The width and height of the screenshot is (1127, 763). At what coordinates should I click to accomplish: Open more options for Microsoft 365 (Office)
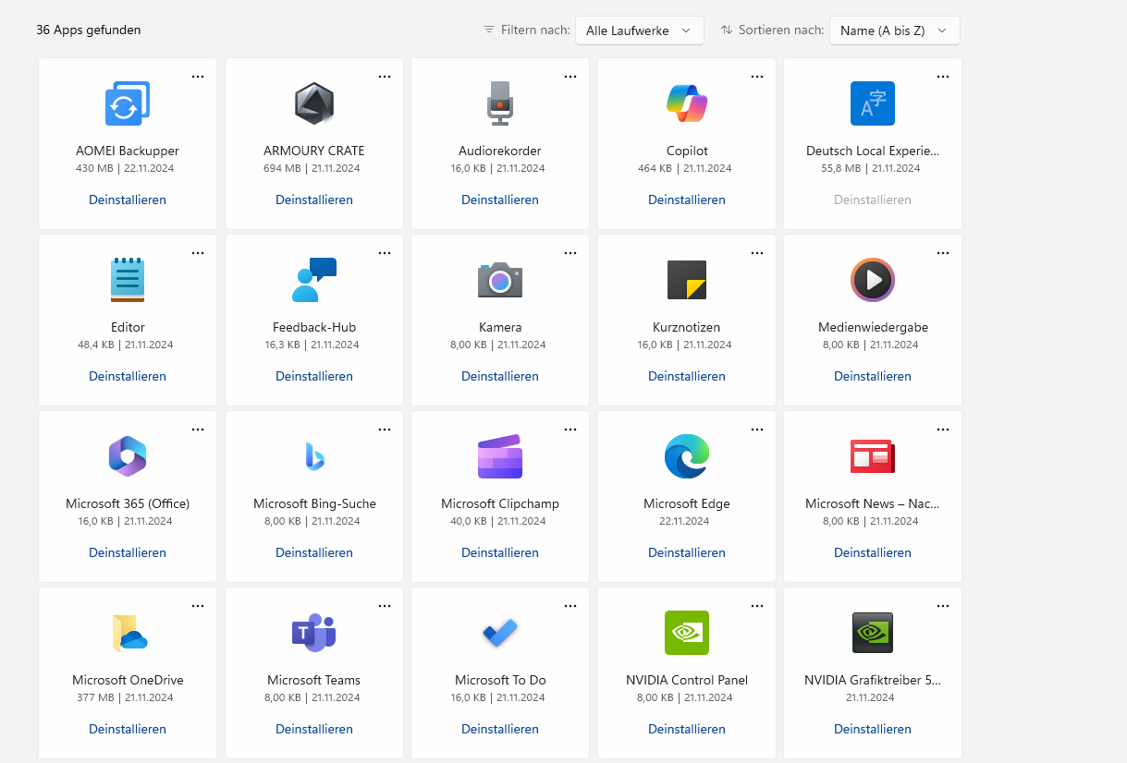coord(198,430)
